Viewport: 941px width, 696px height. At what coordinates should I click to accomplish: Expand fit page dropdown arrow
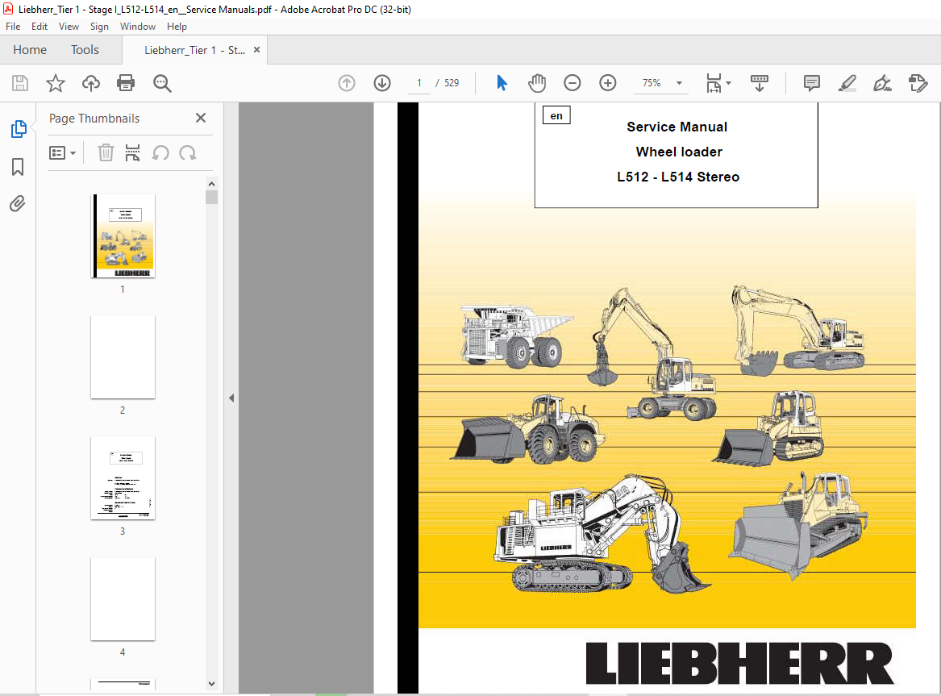tap(729, 83)
